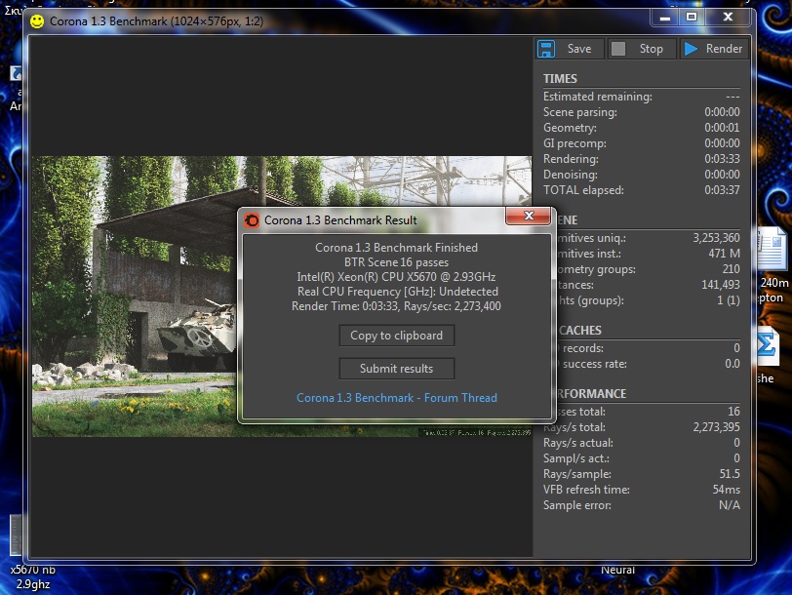Copy benchmark results to clipboard
The image size is (792, 595).
click(x=397, y=336)
